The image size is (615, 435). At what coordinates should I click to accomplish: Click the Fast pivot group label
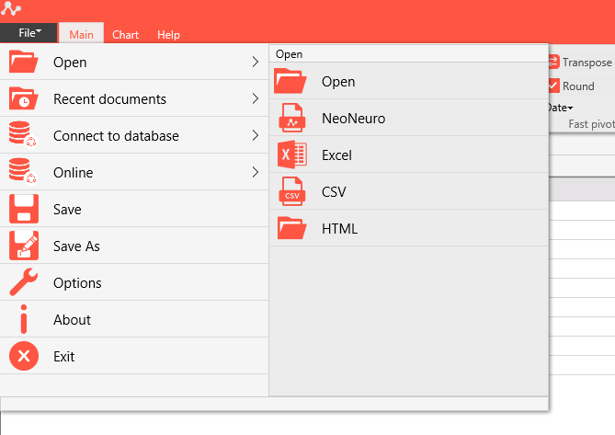(x=591, y=124)
